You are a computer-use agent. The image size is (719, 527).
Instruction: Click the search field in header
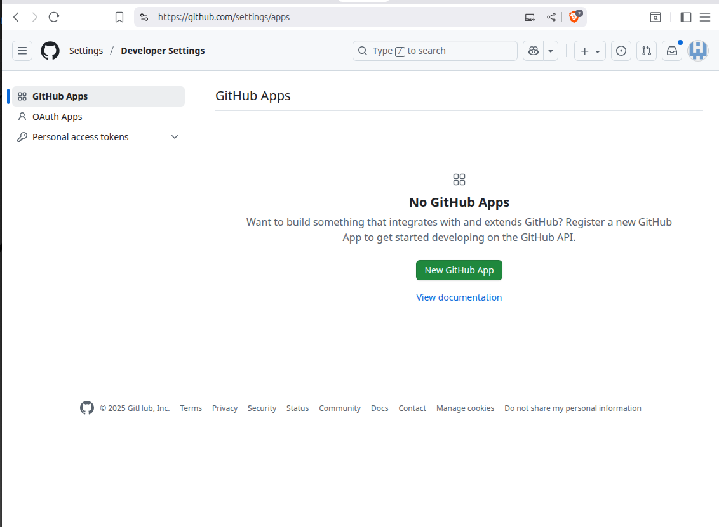435,51
